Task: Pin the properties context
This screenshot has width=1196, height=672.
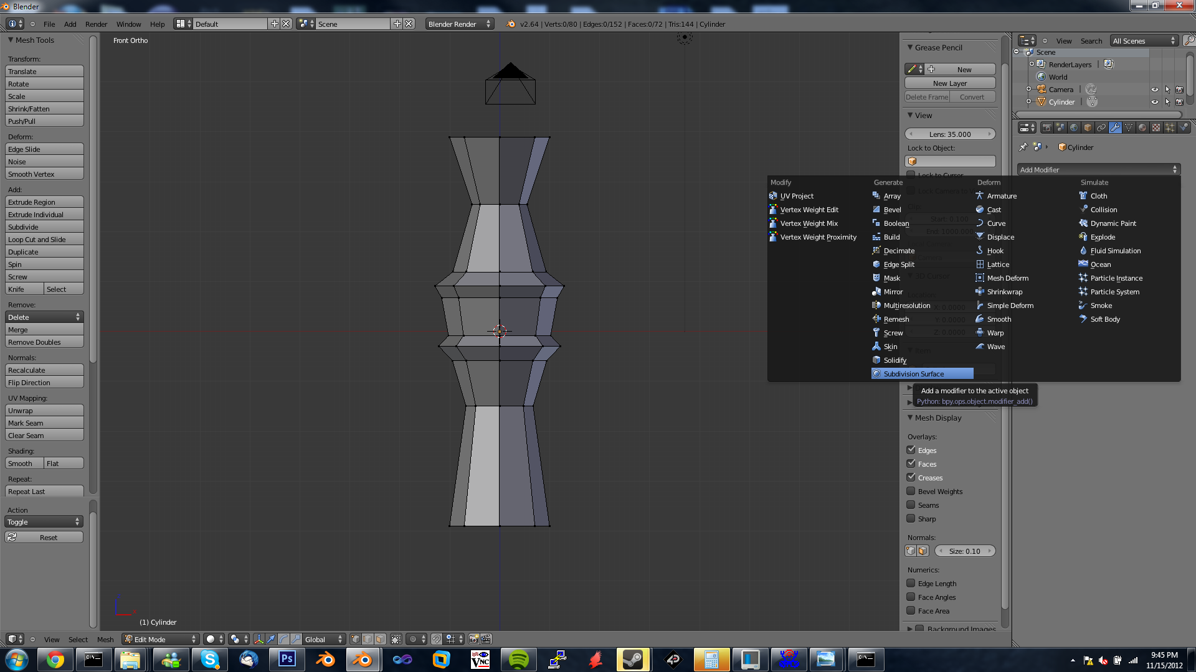Action: [1023, 147]
